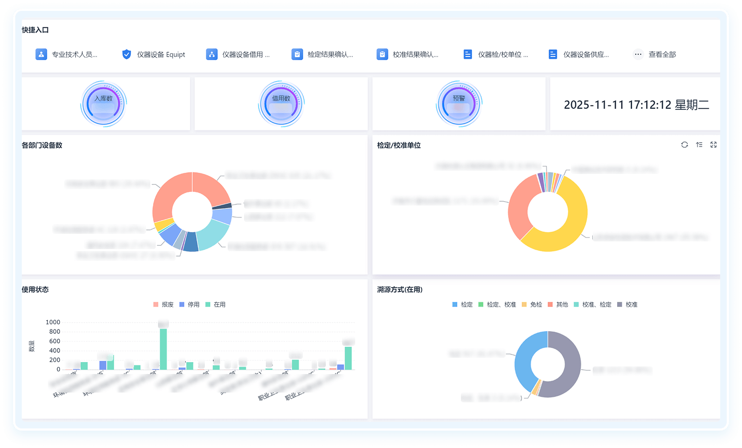Click the 仪器设备借用 shortcut icon
Image resolution: width=742 pixels, height=448 pixels.
[212, 54]
